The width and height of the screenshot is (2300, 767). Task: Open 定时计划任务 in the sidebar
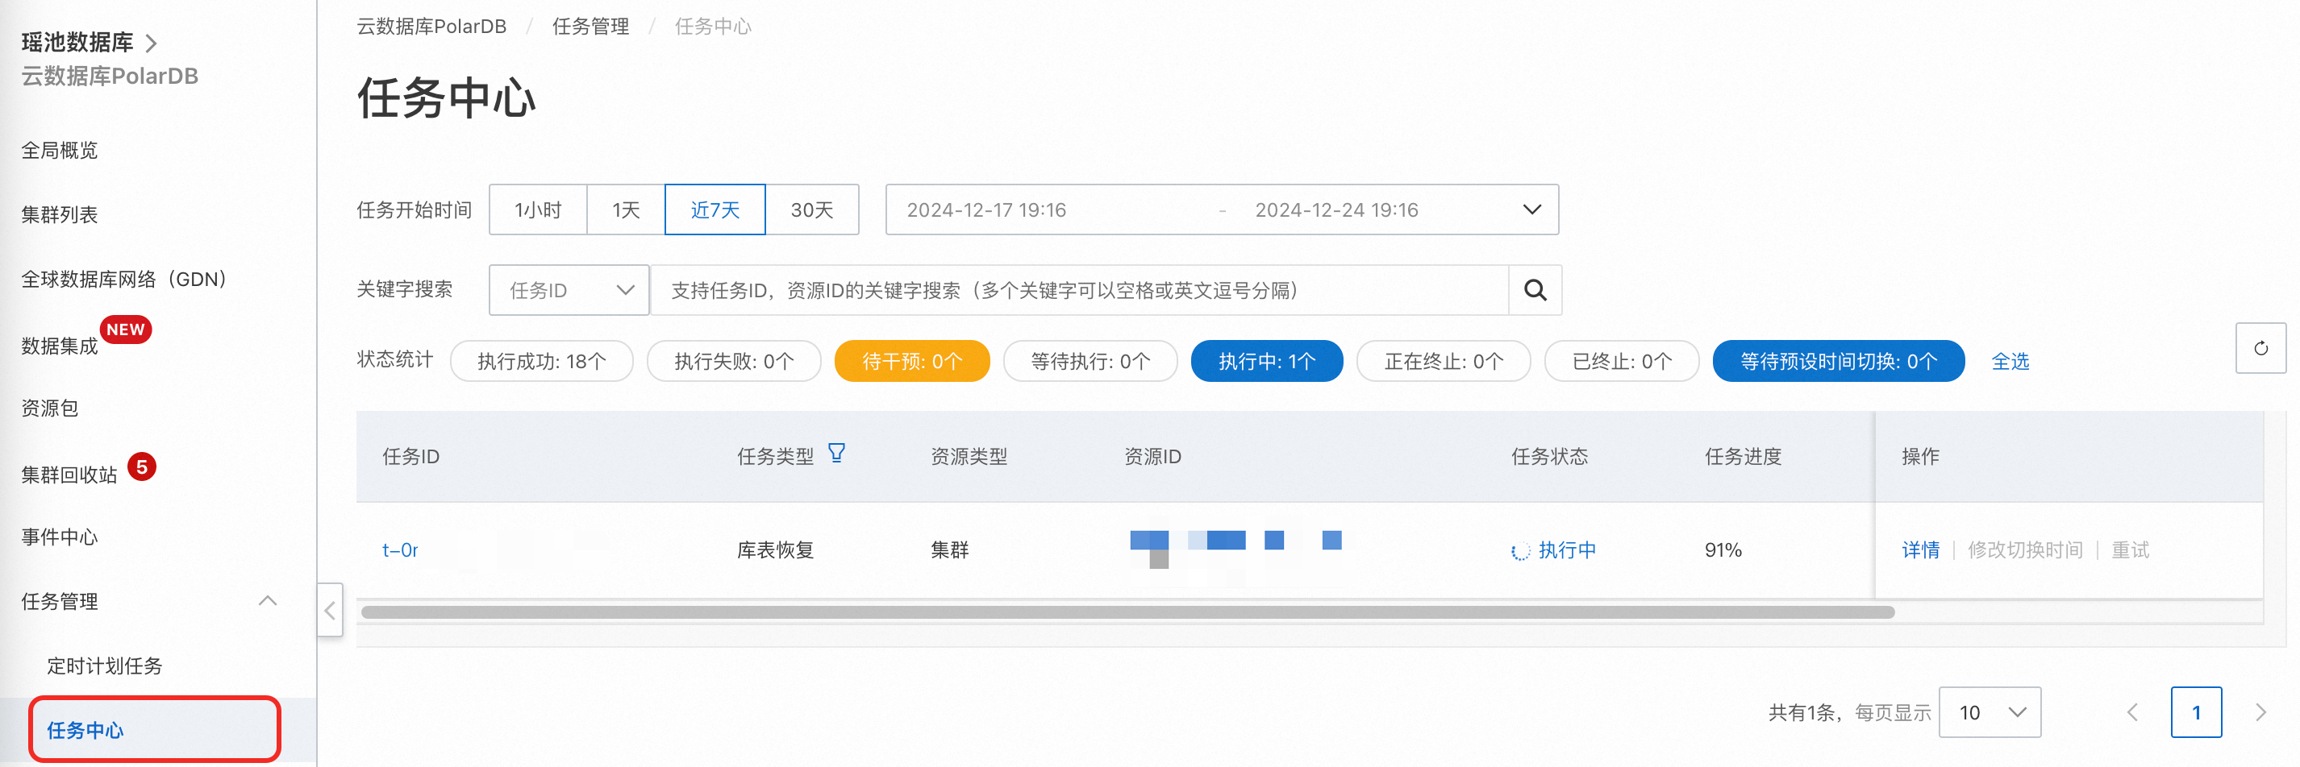point(105,665)
